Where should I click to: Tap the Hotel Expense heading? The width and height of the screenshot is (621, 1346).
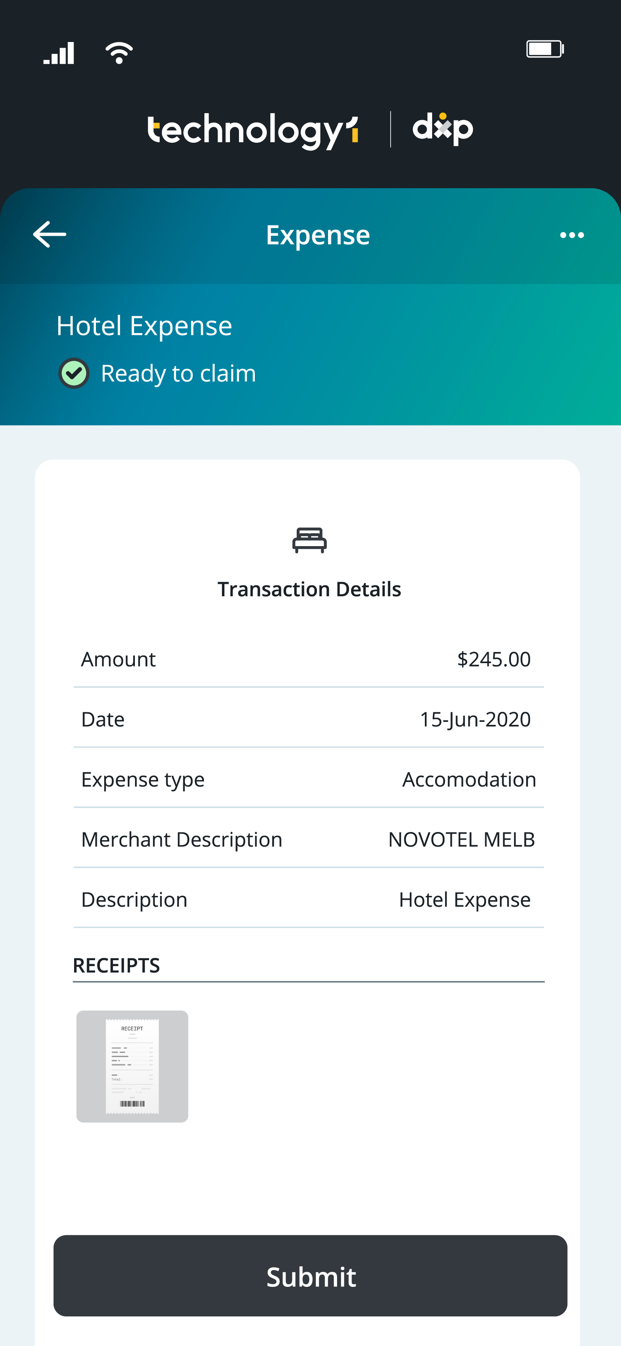(x=144, y=326)
